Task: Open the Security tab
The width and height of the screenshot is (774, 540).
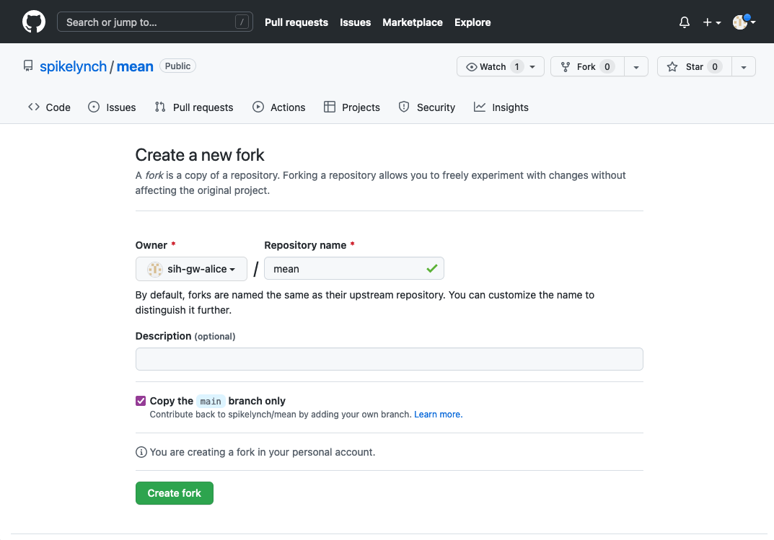Action: click(427, 107)
